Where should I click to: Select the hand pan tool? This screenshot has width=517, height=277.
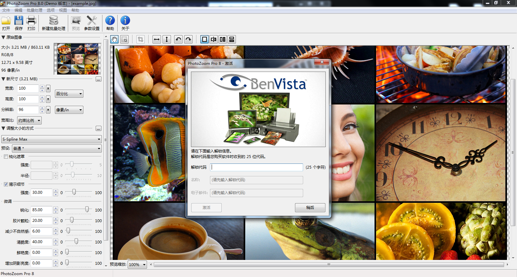point(114,39)
